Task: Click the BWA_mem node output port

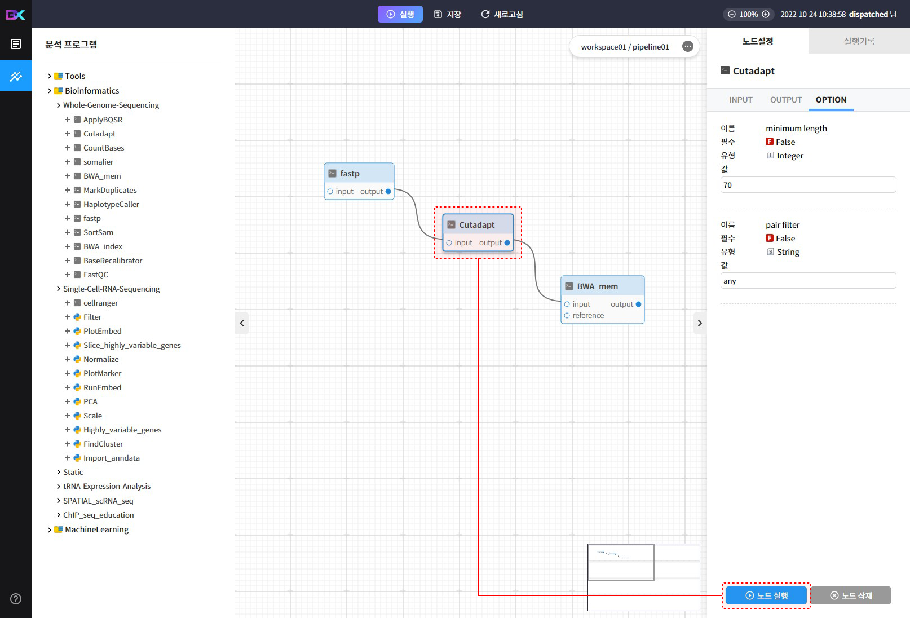Action: [638, 304]
